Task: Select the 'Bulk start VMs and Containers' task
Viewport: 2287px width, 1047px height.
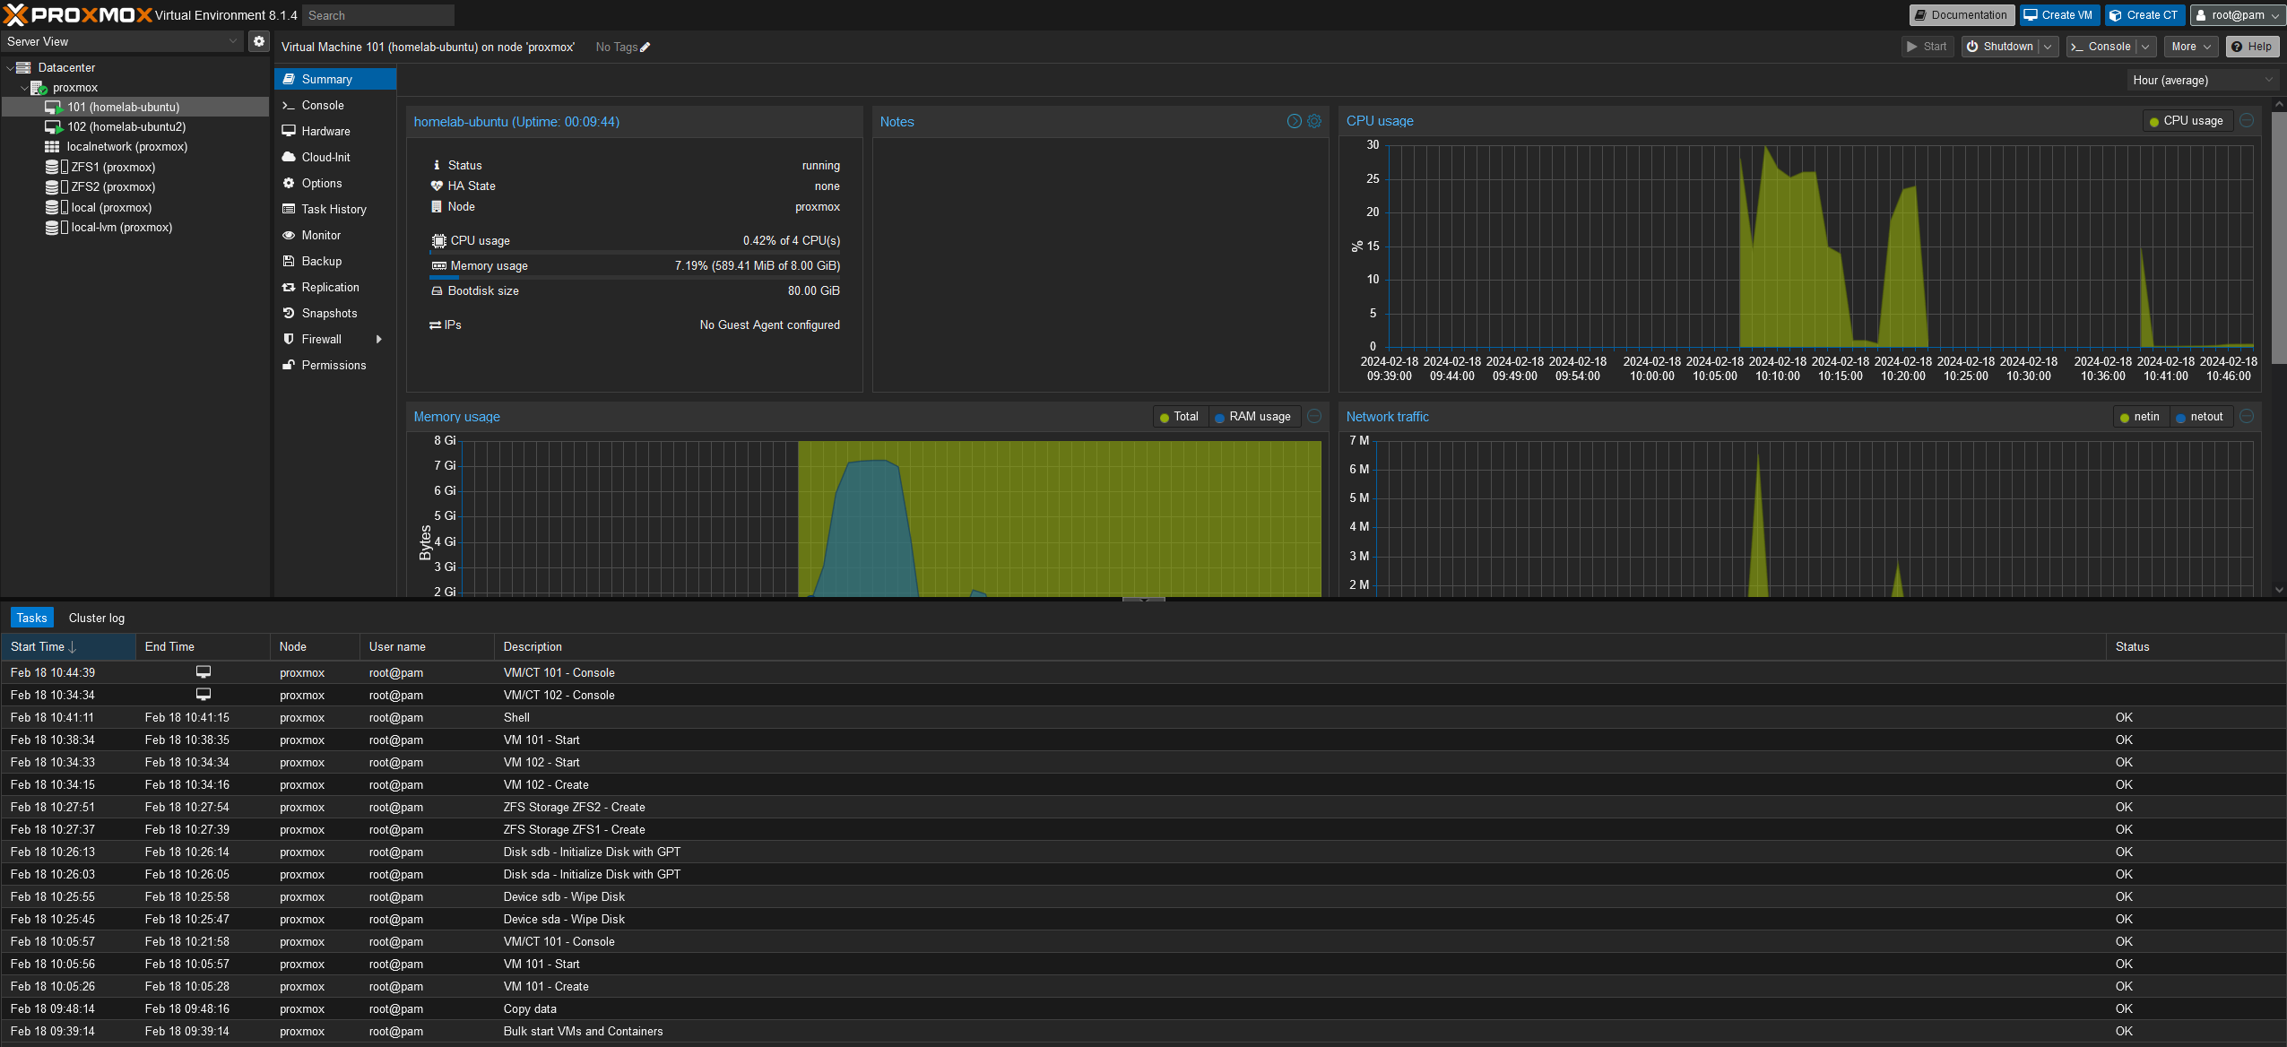Action: point(1143,1031)
